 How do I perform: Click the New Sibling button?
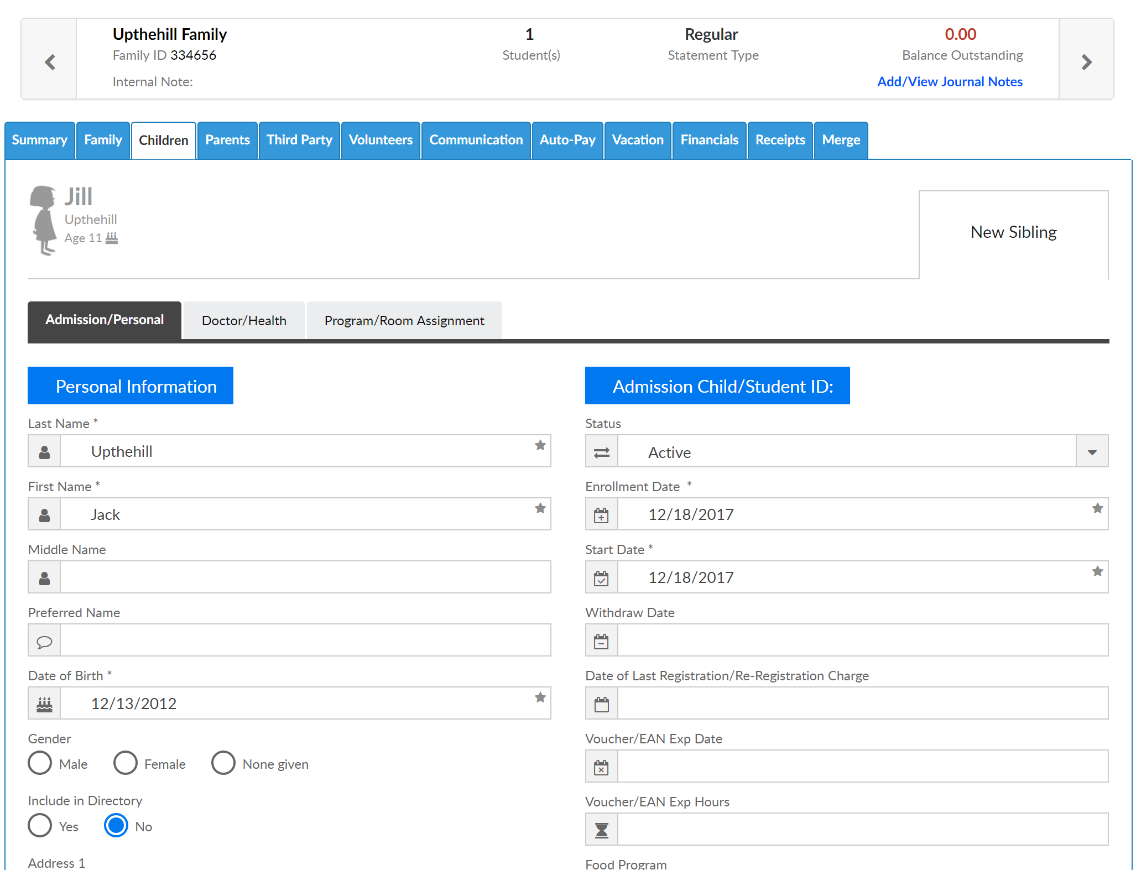point(1013,232)
